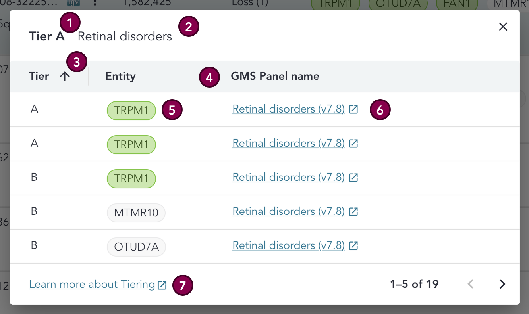This screenshot has height=314, width=529.
Task: Click the TRPM1 link at the top of the page
Action: point(335,3)
